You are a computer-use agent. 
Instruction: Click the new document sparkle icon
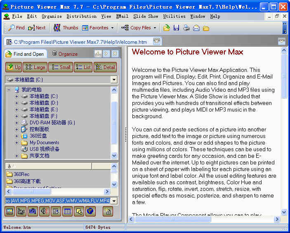click(108, 212)
